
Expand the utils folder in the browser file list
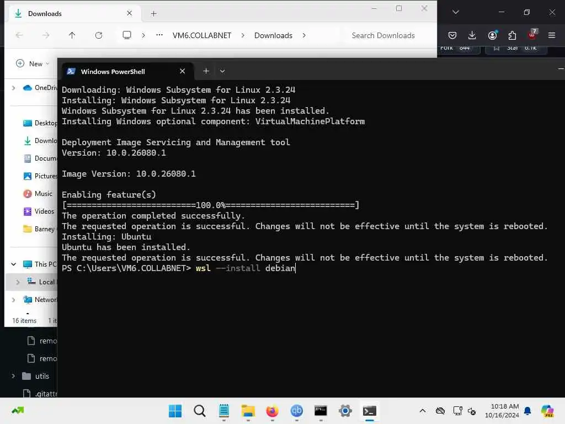pos(13,376)
